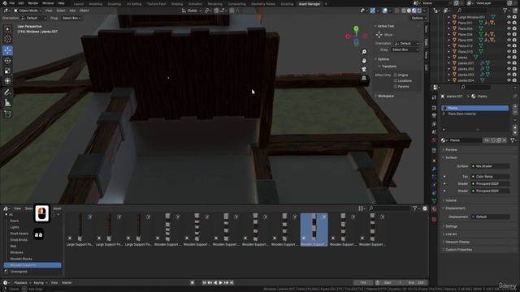Image resolution: width=520 pixels, height=292 pixels.
Task: Switch perspective/orthographic grid icon
Action: pos(364,78)
